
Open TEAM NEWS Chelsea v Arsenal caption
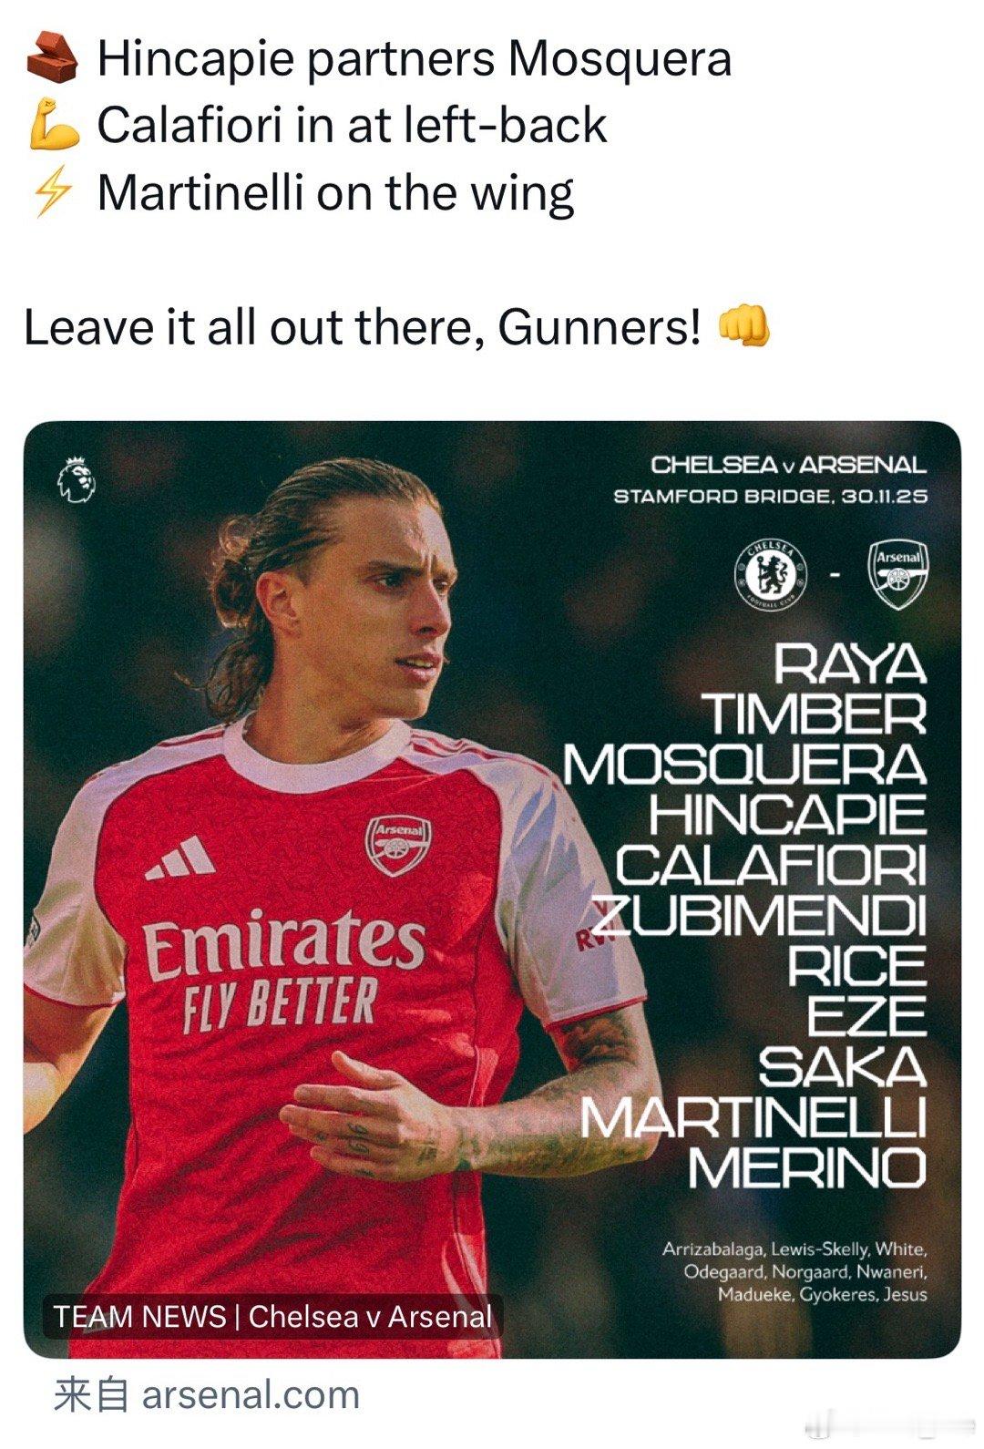tap(272, 1316)
